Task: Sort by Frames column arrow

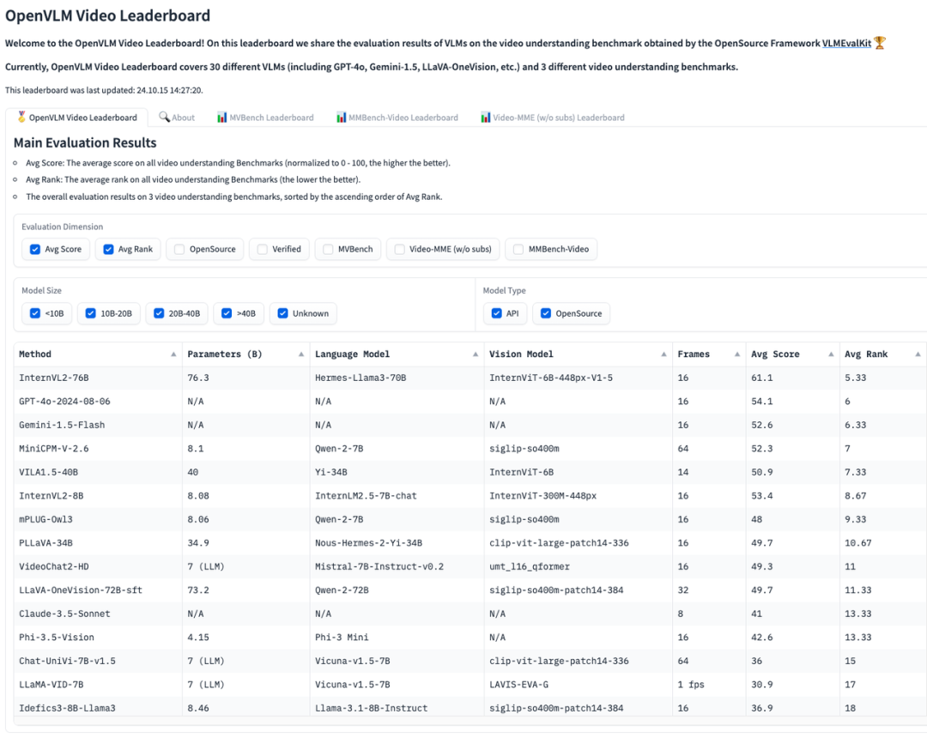Action: pos(736,354)
